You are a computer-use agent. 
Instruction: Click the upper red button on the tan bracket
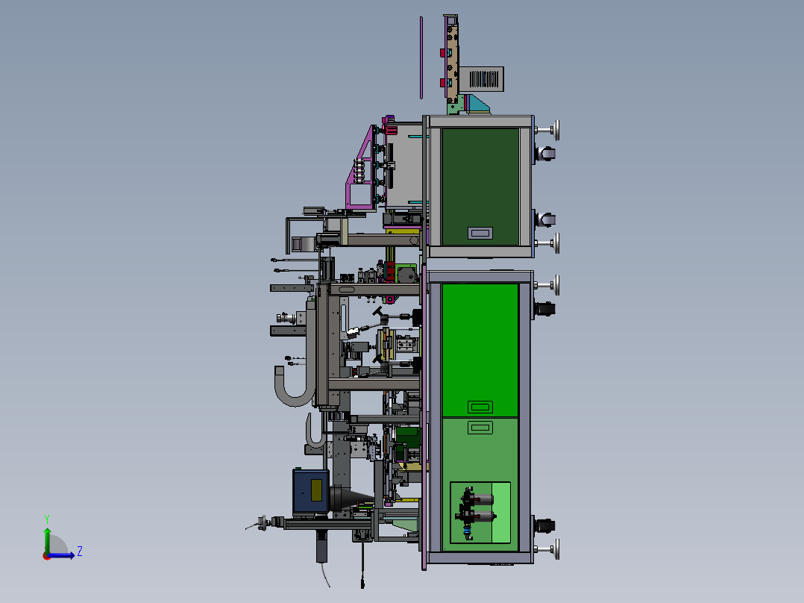click(442, 53)
